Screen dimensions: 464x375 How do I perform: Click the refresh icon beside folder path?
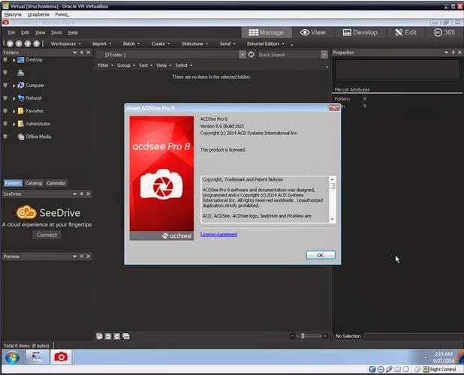click(x=252, y=55)
